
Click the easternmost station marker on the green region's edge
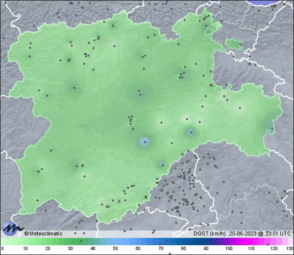pos(272,128)
